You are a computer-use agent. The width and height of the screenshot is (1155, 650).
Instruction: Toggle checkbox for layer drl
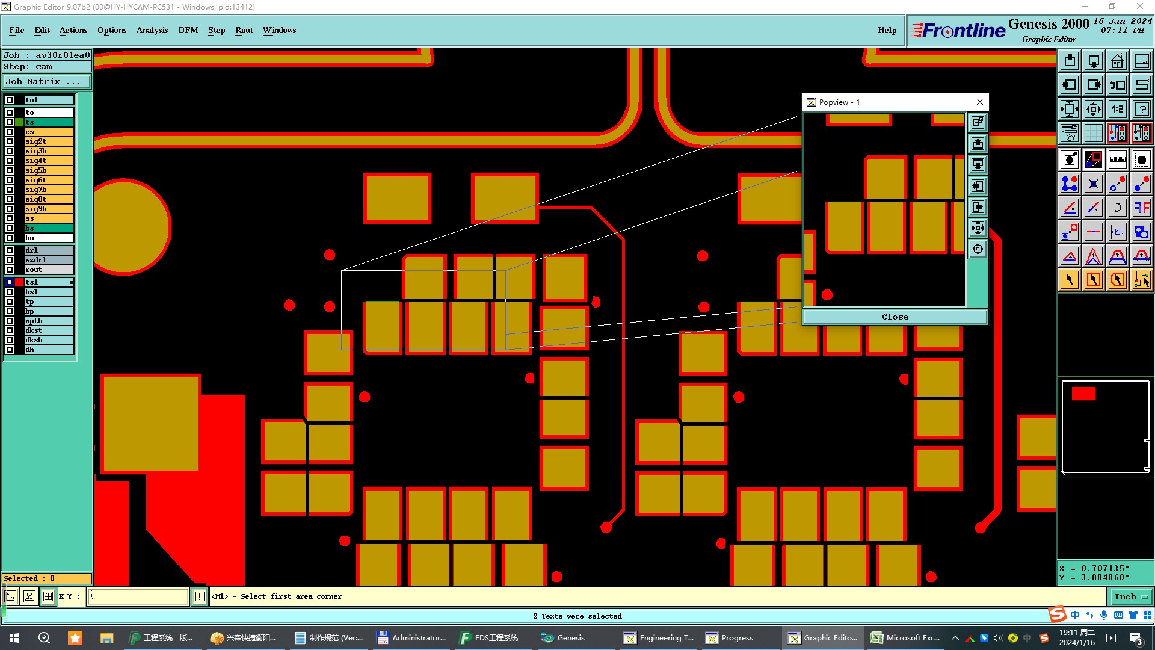pos(10,250)
